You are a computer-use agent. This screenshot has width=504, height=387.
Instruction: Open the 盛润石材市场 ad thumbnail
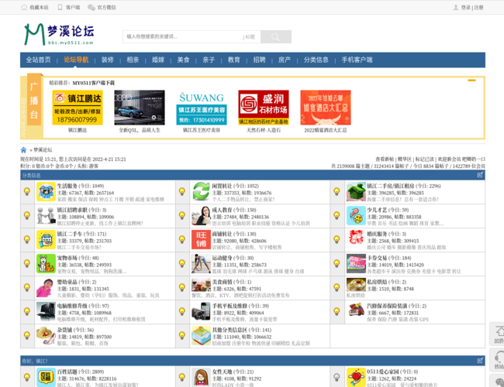263,108
